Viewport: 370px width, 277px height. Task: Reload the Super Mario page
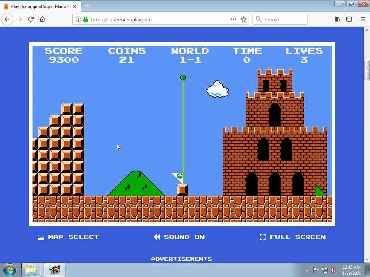31,19
